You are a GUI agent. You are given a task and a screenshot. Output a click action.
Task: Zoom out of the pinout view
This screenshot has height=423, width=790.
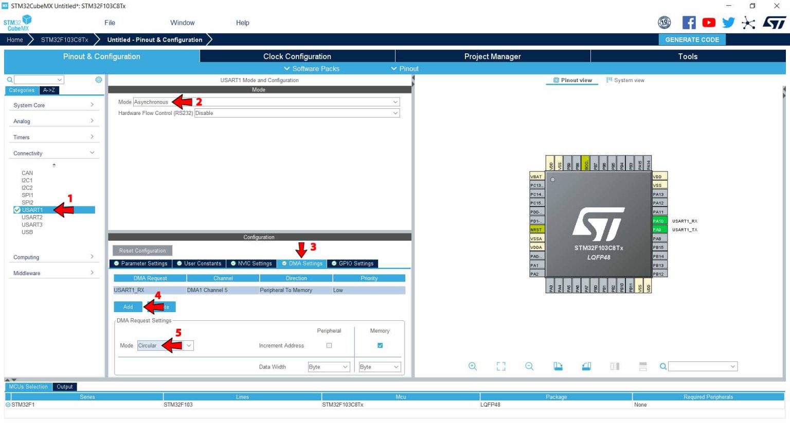(529, 366)
